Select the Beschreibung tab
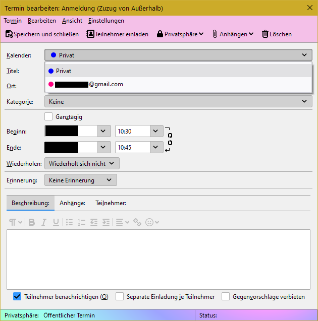 click(x=31, y=203)
